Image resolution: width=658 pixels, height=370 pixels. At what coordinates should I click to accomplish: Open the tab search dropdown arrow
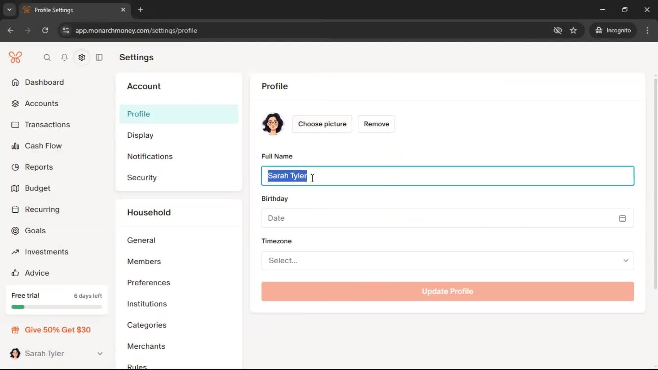coord(10,10)
